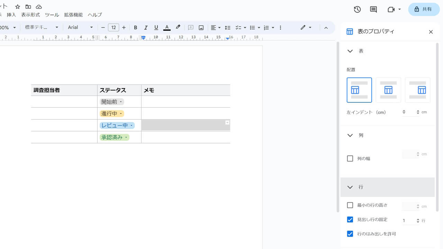443x249 pixels.
Task: Open the 進行中 status chip dropdown
Action: [121, 113]
